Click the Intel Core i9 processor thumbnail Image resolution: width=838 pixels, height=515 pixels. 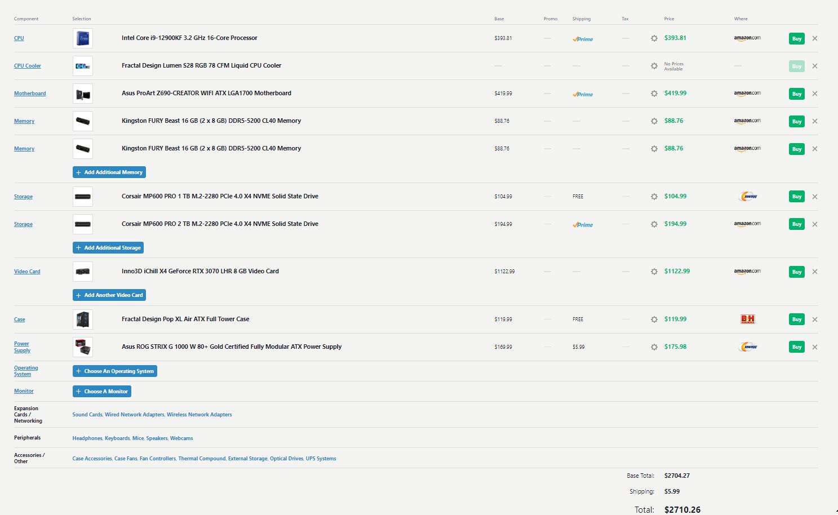click(x=83, y=38)
